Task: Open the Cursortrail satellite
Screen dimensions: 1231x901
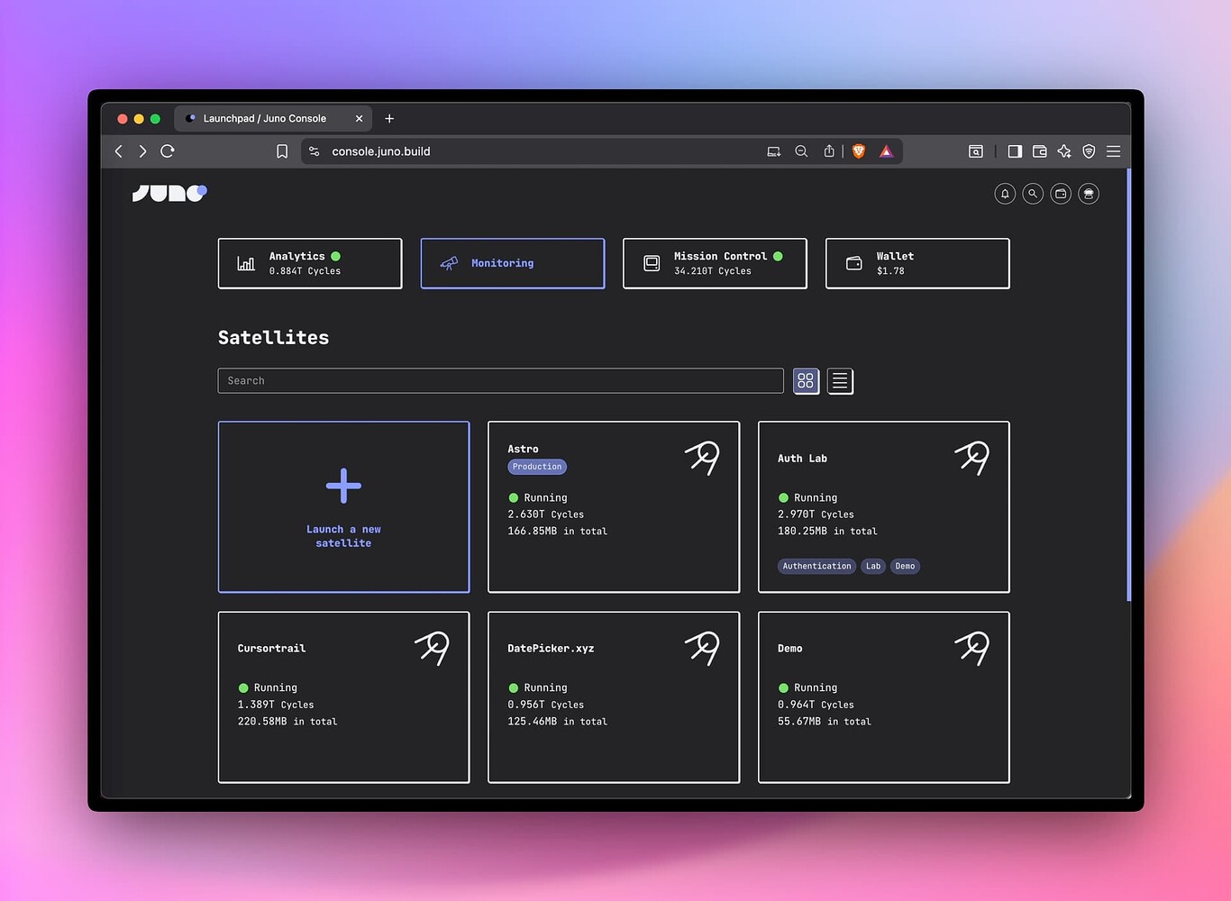Action: (343, 697)
